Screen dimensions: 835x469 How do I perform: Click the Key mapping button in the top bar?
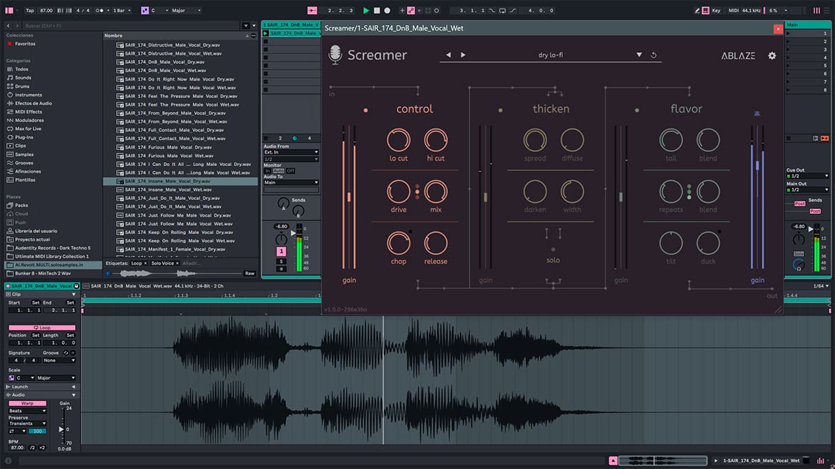[x=716, y=10]
